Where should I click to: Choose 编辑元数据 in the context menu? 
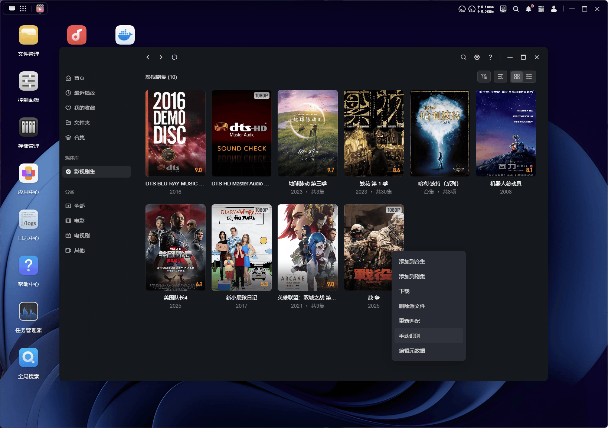click(412, 351)
